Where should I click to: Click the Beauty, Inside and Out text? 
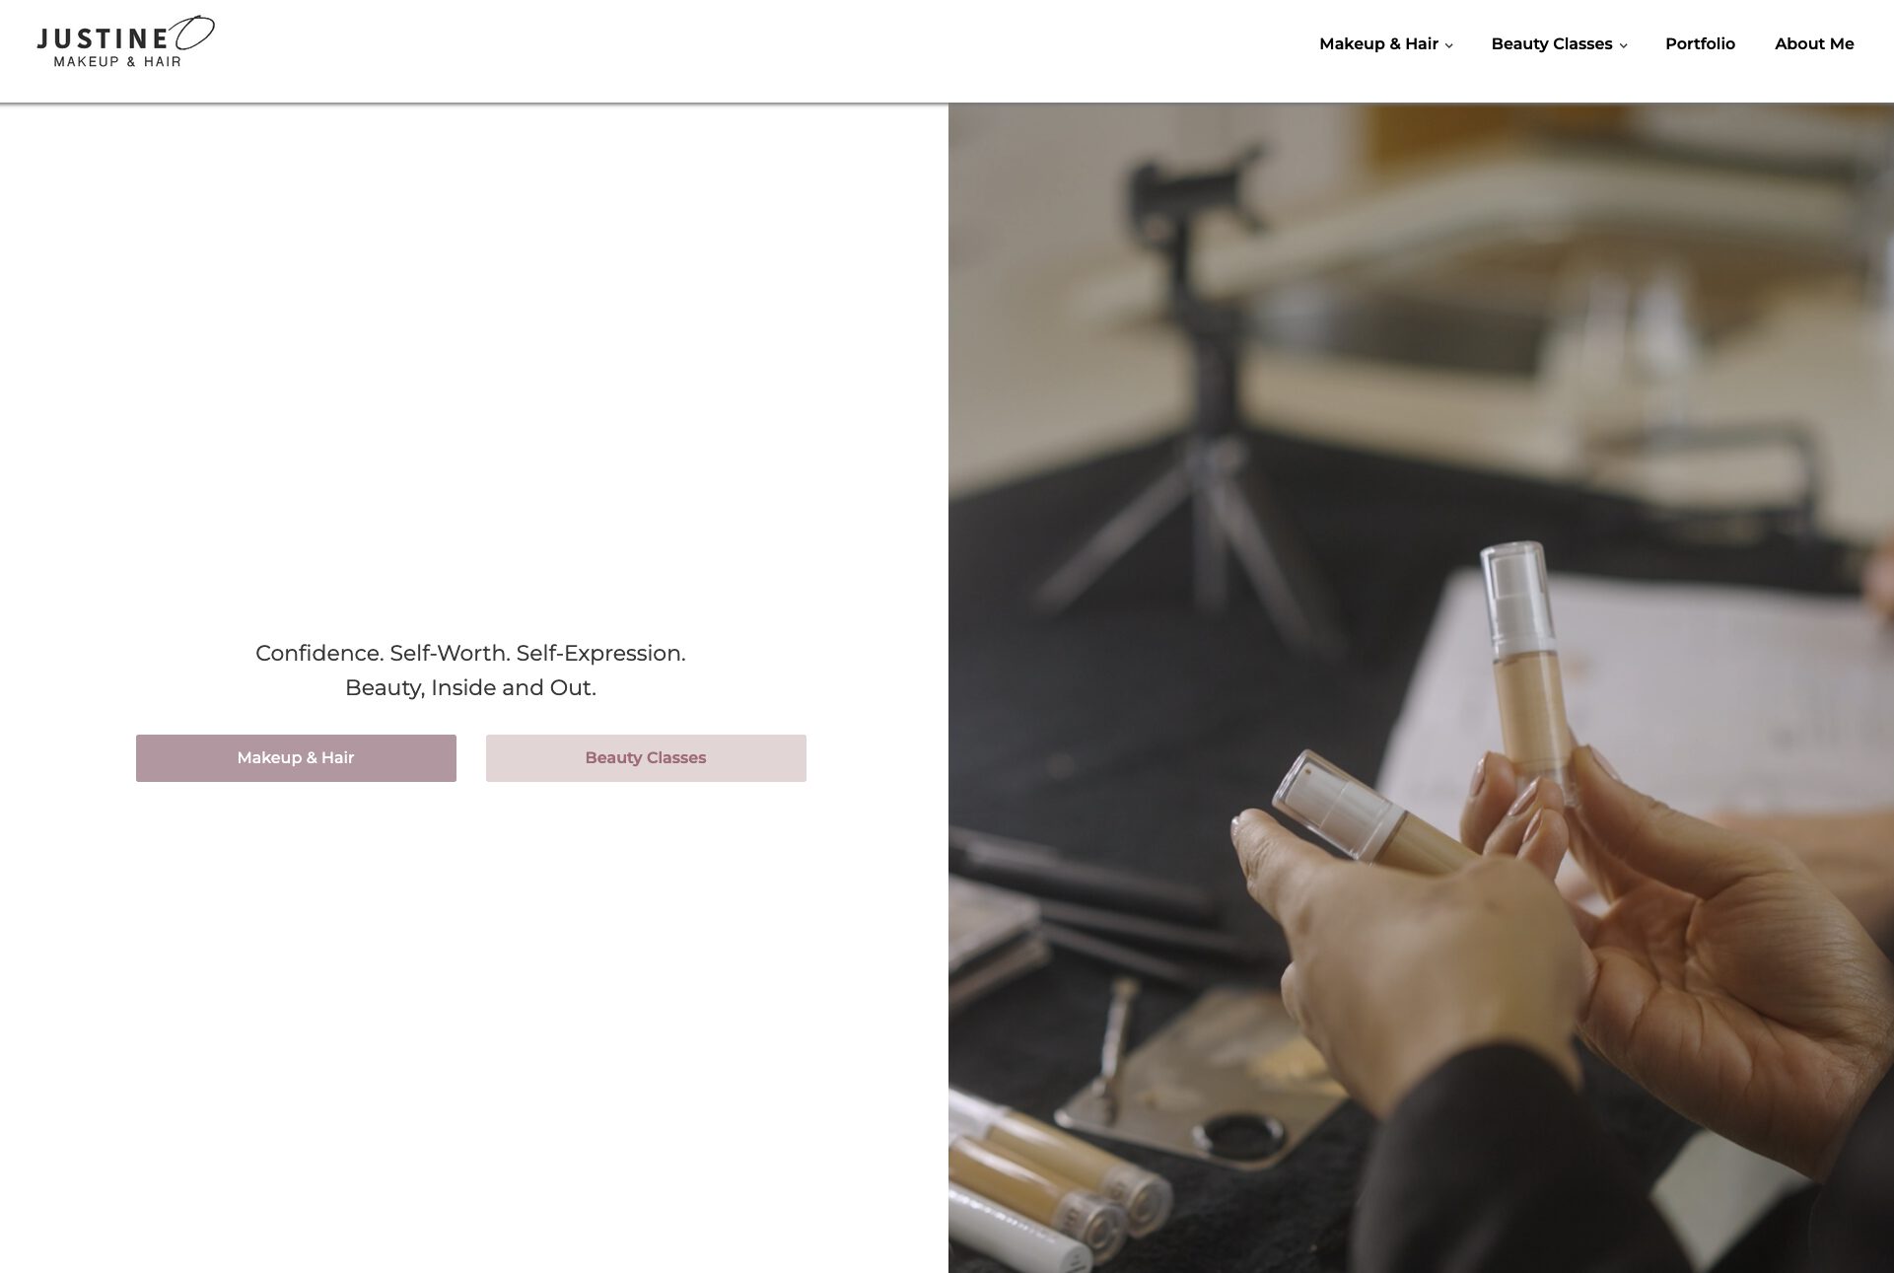[x=470, y=687]
